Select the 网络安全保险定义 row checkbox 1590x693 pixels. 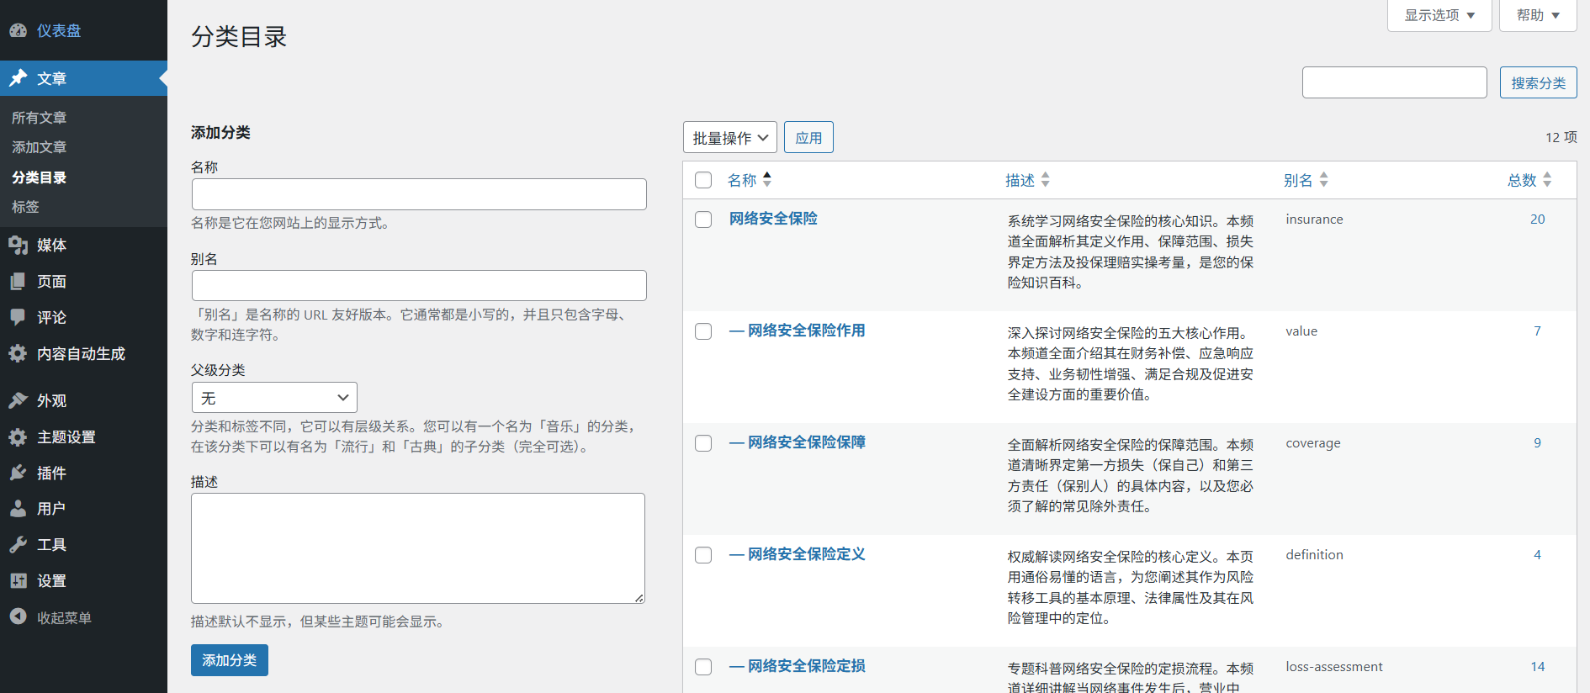(703, 555)
